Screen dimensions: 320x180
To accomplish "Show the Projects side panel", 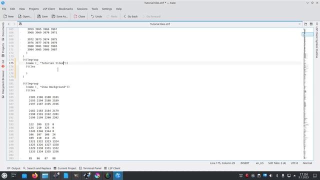I will pyautogui.click(x=3, y=50).
